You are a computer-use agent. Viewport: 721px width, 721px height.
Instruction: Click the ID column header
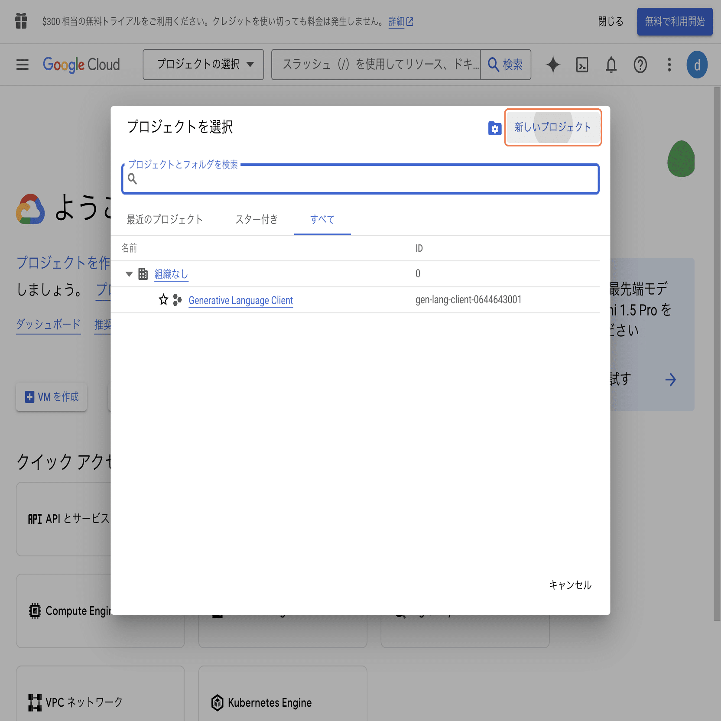tap(419, 248)
